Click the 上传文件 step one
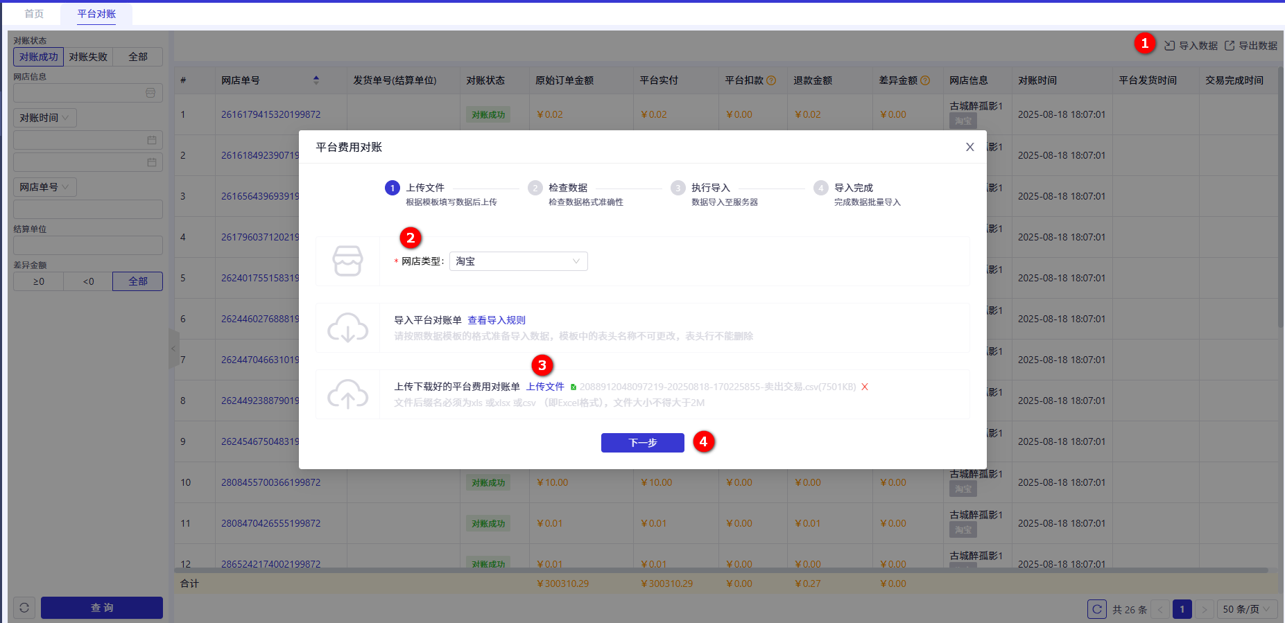Screen dimensions: 1285x623 (442, 194)
